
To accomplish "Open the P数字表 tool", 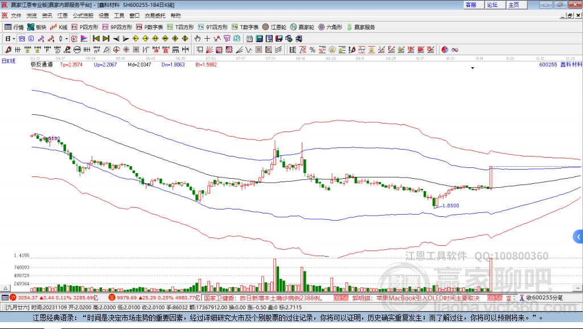I will coord(150,27).
